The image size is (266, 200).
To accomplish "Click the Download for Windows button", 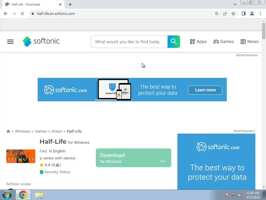I will 133,158.
